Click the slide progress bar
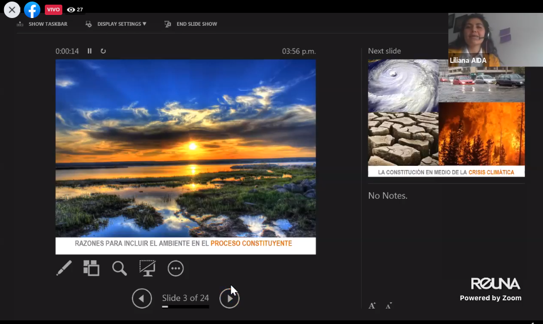 click(x=185, y=306)
